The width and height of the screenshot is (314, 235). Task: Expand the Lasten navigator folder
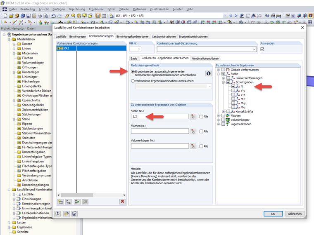pyautogui.click(x=9, y=223)
